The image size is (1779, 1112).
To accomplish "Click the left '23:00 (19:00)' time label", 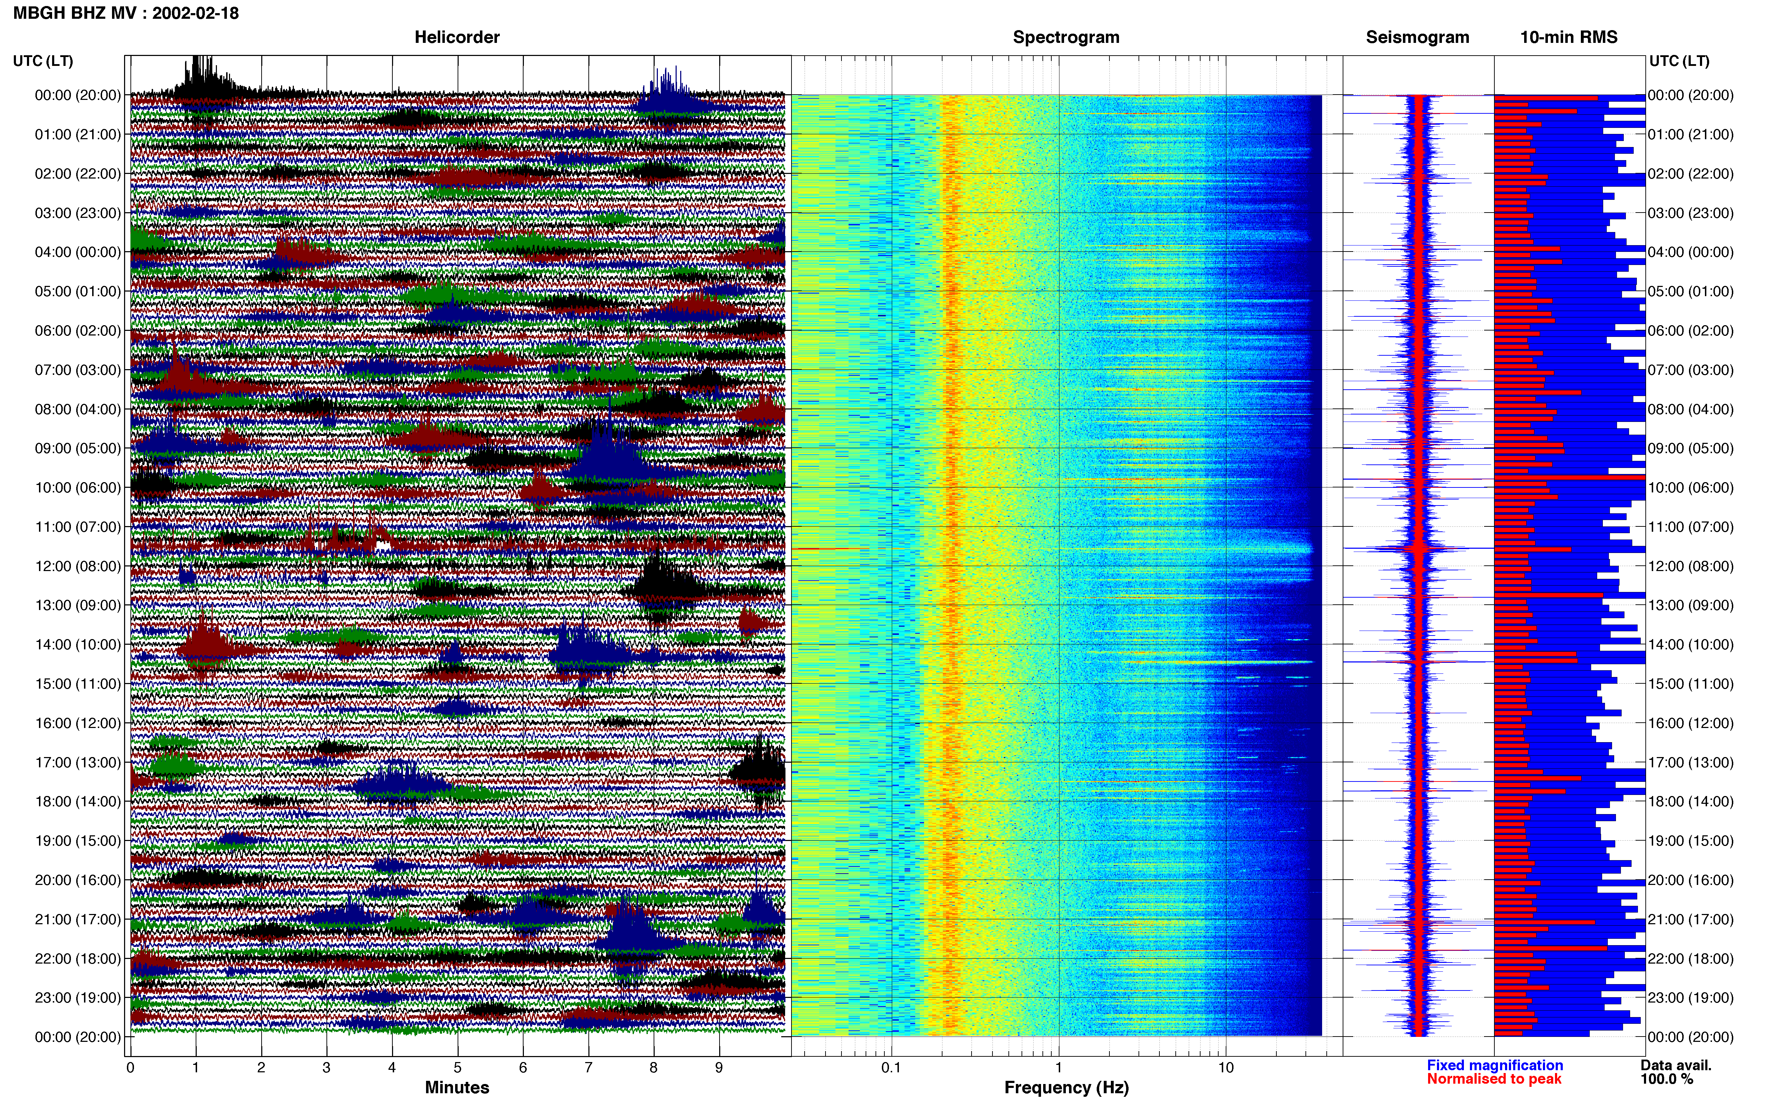I will pos(77,997).
